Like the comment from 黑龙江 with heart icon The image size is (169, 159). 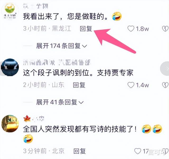131,29
